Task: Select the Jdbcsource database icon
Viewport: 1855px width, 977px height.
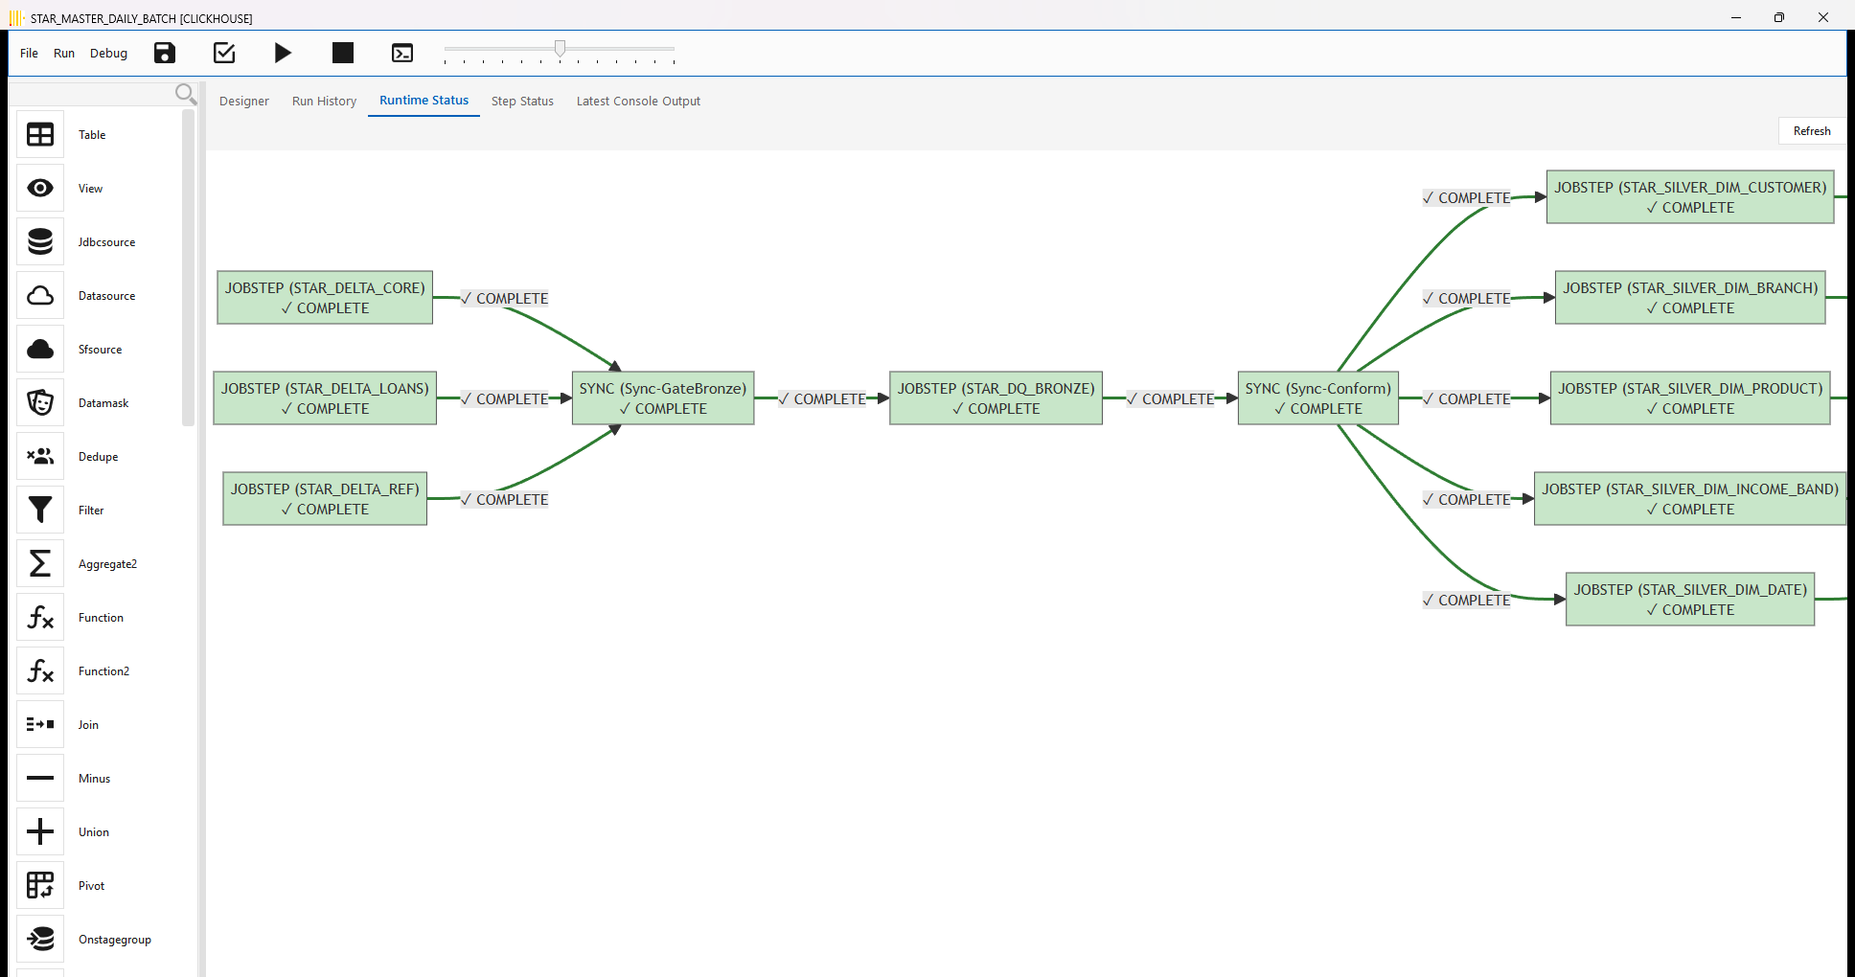Action: (40, 242)
